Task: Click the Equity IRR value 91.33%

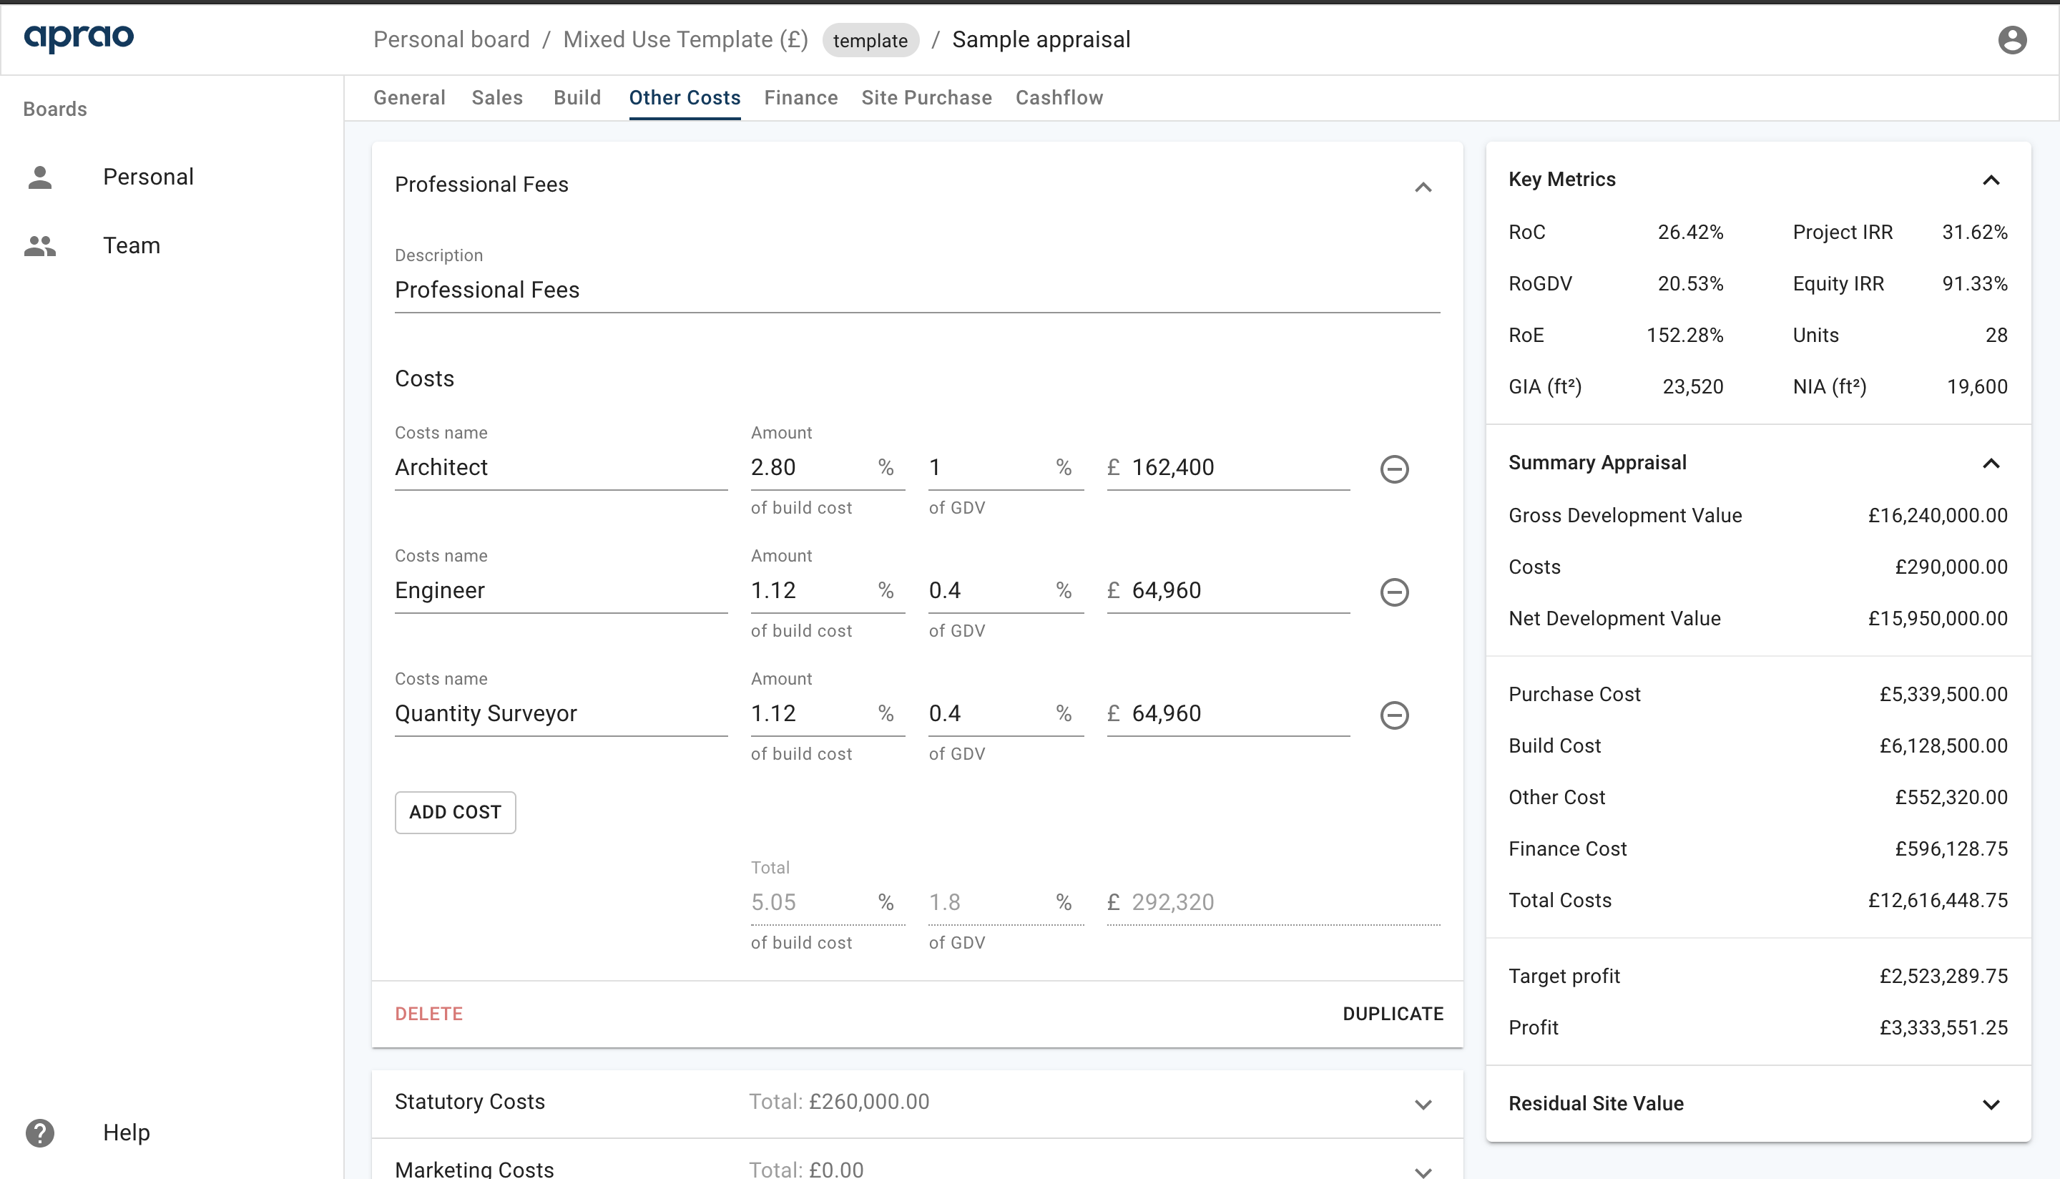Action: (1974, 284)
